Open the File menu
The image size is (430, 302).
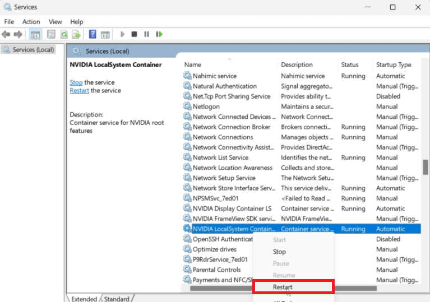point(9,21)
